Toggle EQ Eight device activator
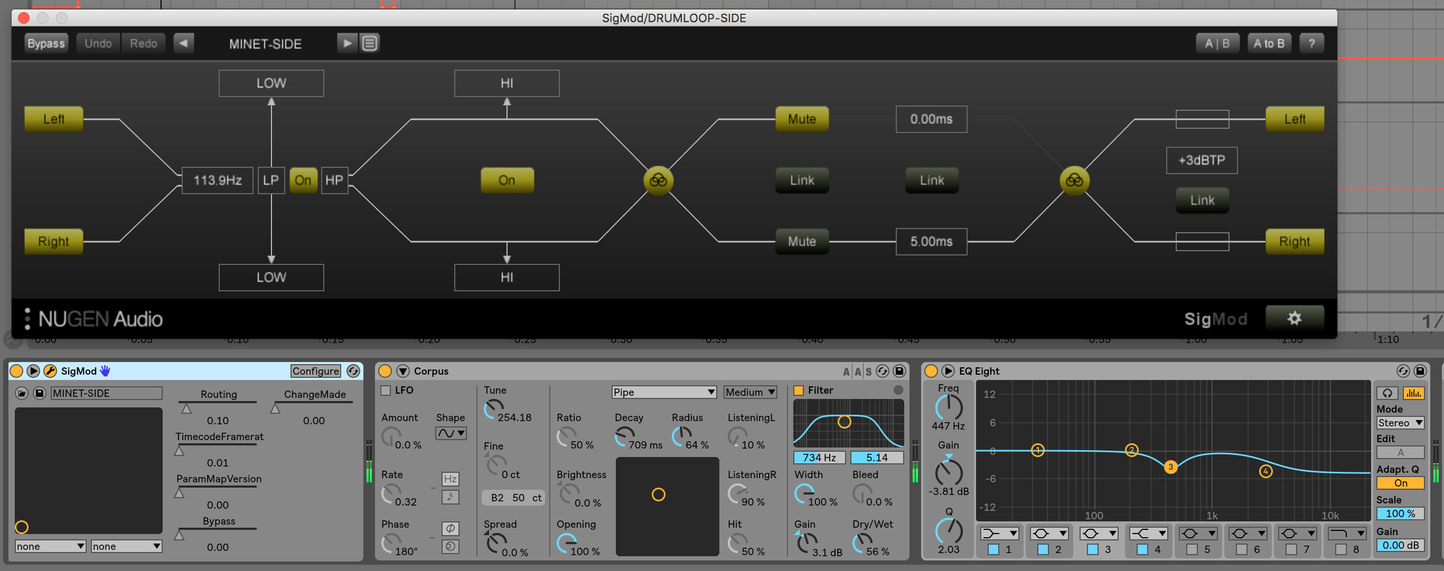Viewport: 1444px width, 571px height. click(x=931, y=371)
